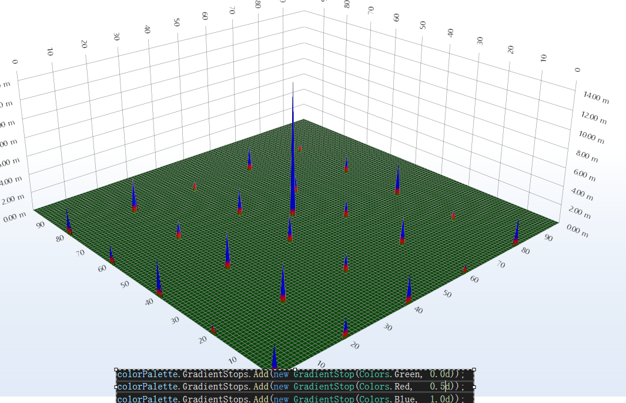Click the "8.00 m" height axis label
The image size is (626, 403).
click(x=587, y=156)
